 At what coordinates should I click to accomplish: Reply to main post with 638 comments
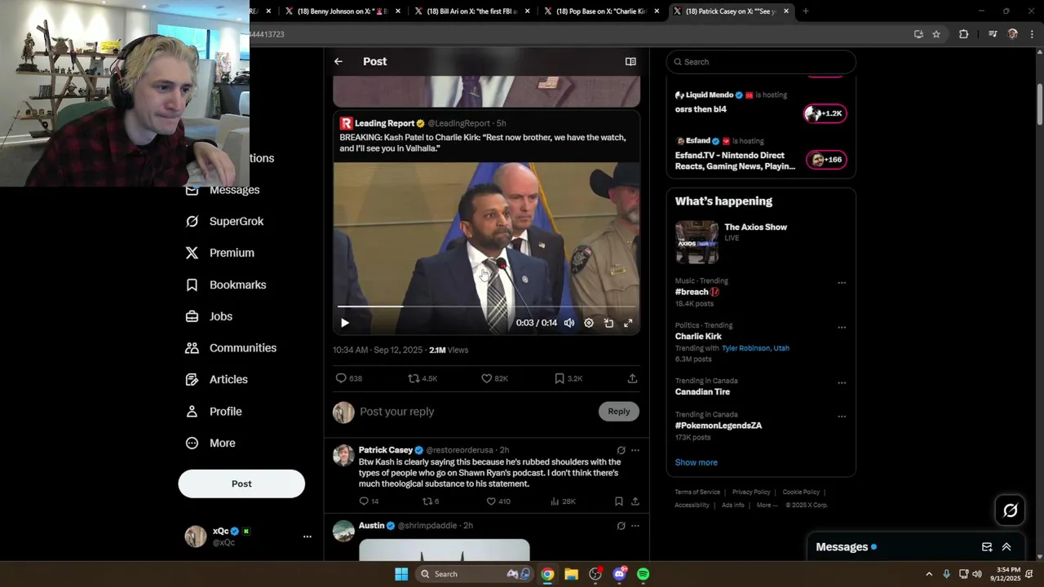348,378
